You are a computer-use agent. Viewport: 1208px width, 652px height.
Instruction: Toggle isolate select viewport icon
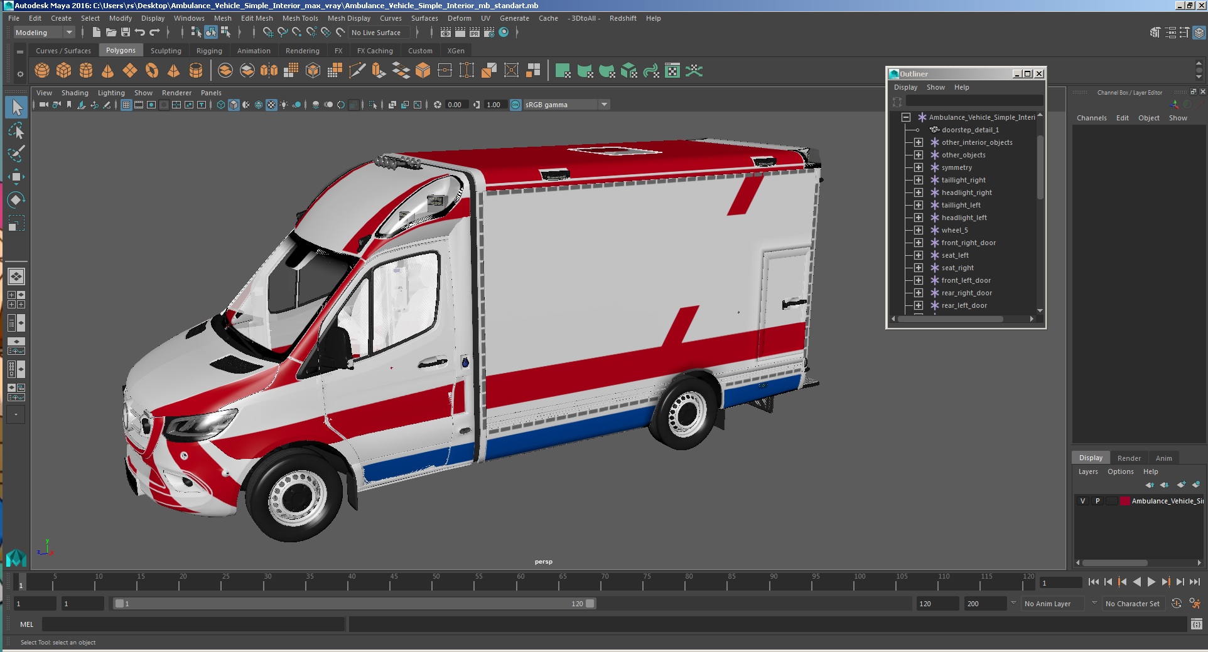[373, 105]
